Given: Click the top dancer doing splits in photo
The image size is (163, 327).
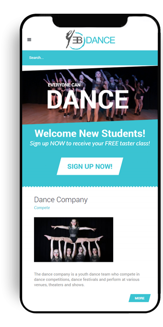Looking at the screenshot, I should (74, 232).
